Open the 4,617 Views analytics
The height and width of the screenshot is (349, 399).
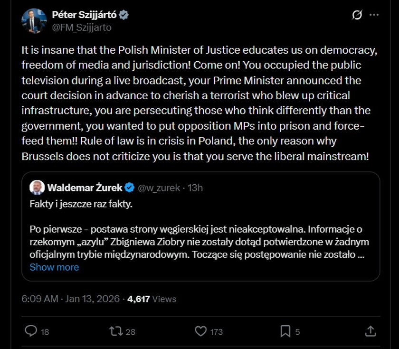click(152, 299)
